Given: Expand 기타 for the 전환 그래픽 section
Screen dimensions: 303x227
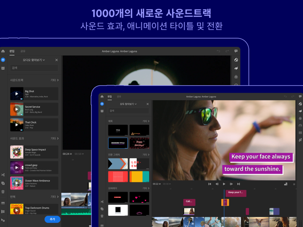Looking at the screenshot, I should [x=146, y=155].
